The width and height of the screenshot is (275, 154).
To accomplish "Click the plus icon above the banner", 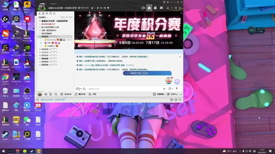I will (x=181, y=13).
